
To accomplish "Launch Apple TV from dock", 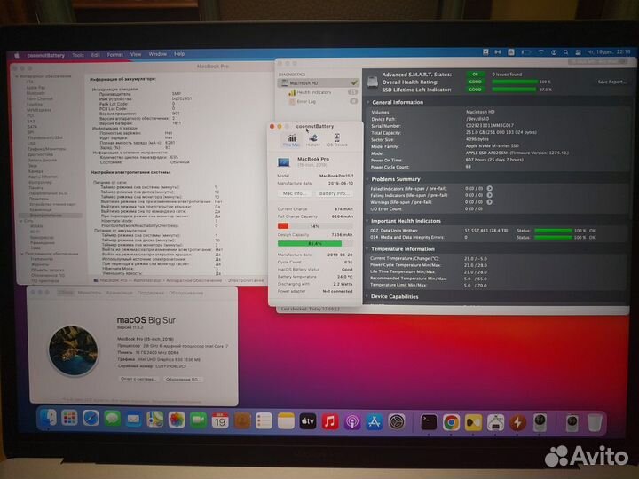I will (308, 421).
